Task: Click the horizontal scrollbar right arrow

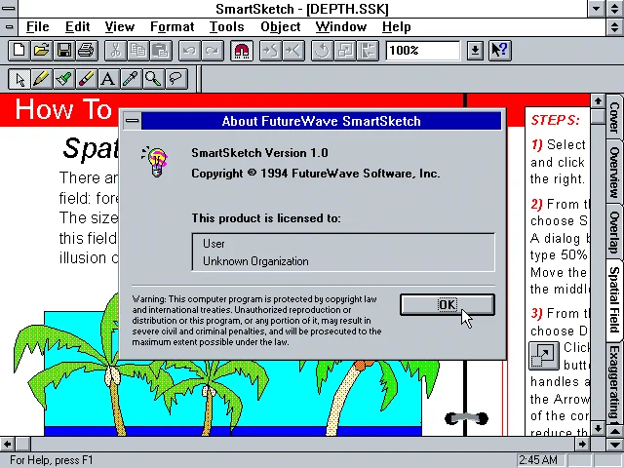Action: (x=582, y=444)
